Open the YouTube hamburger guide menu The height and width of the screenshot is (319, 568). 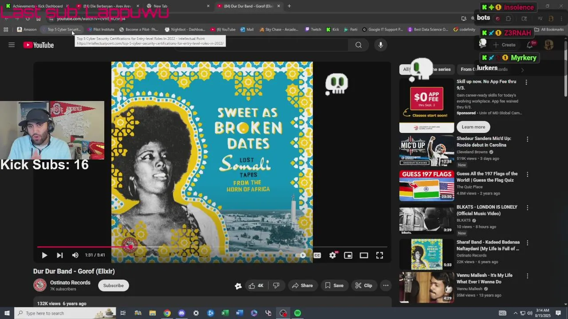12,45
